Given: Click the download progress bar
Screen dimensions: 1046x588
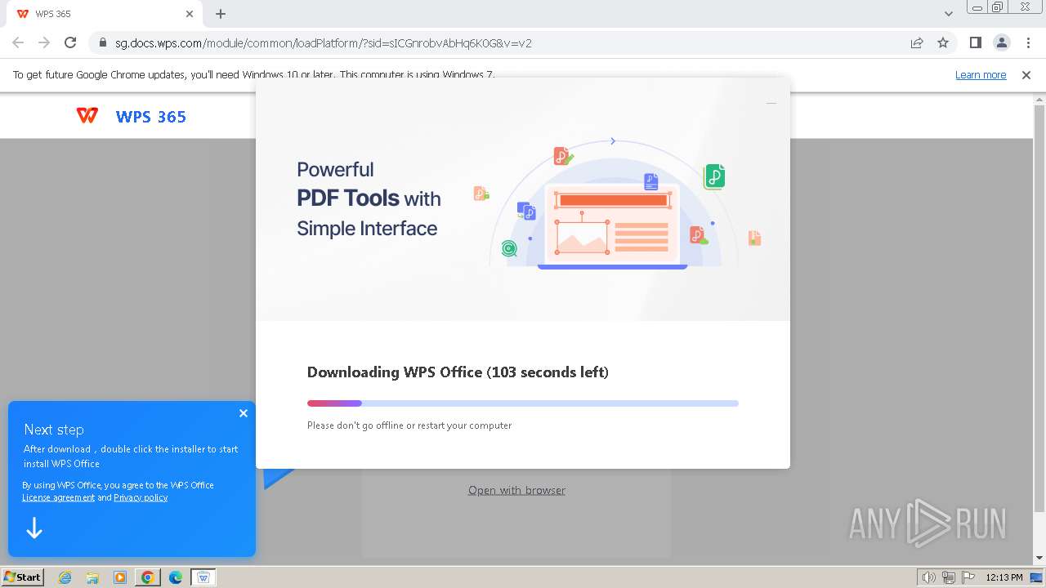Looking at the screenshot, I should (523, 403).
